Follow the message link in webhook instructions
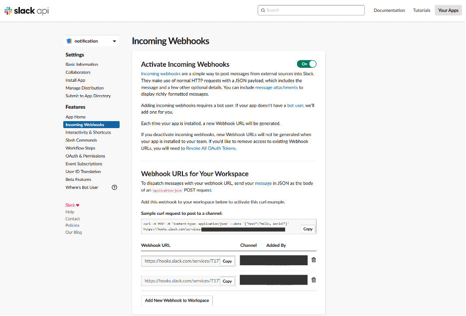Screen dimensions: 466x316 (263, 183)
